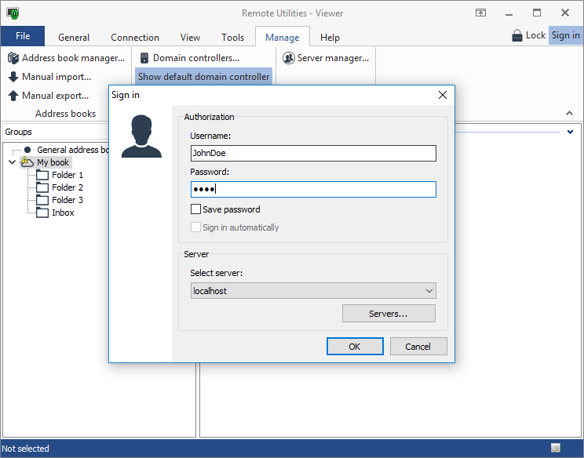Image resolution: width=584 pixels, height=458 pixels.
Task: Click the status bar icon at bottom right
Action: coord(555,448)
